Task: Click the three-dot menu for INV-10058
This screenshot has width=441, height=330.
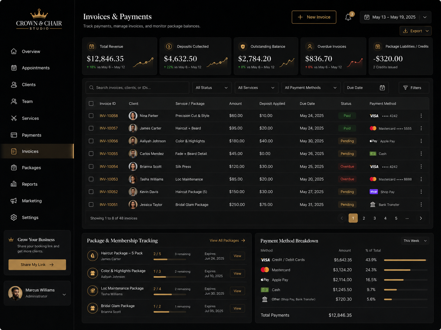Action: coord(421,116)
